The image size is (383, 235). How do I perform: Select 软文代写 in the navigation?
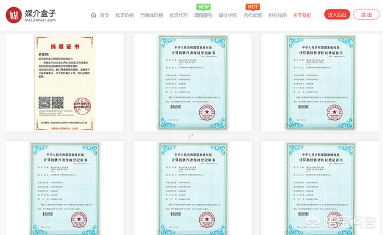pyautogui.click(x=178, y=15)
